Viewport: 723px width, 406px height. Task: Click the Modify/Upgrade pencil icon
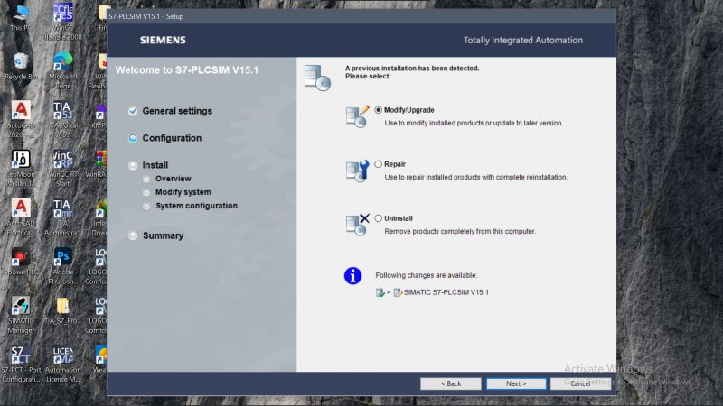(x=357, y=116)
